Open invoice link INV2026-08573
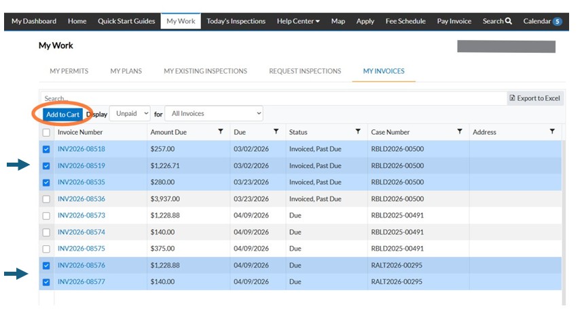 [x=81, y=215]
